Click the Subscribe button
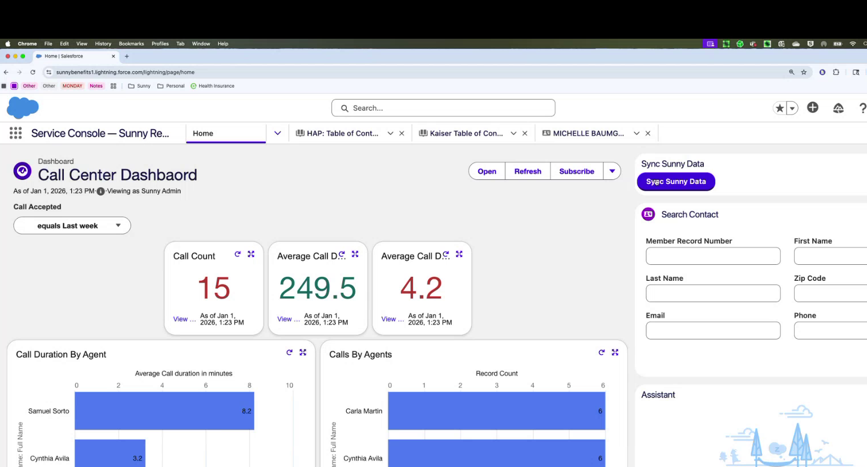Image resolution: width=867 pixels, height=467 pixels. point(576,171)
